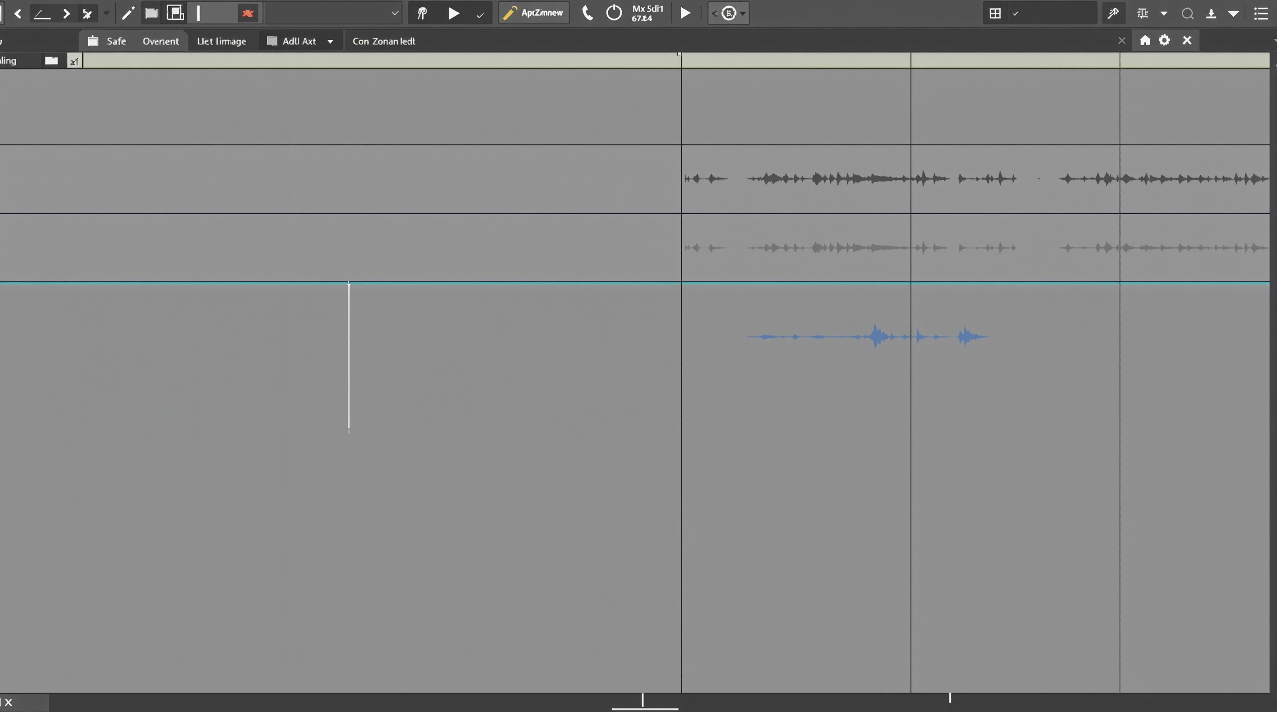This screenshot has width=1277, height=712.
Task: Open the Search tool on the right toolbar
Action: pos(1188,13)
